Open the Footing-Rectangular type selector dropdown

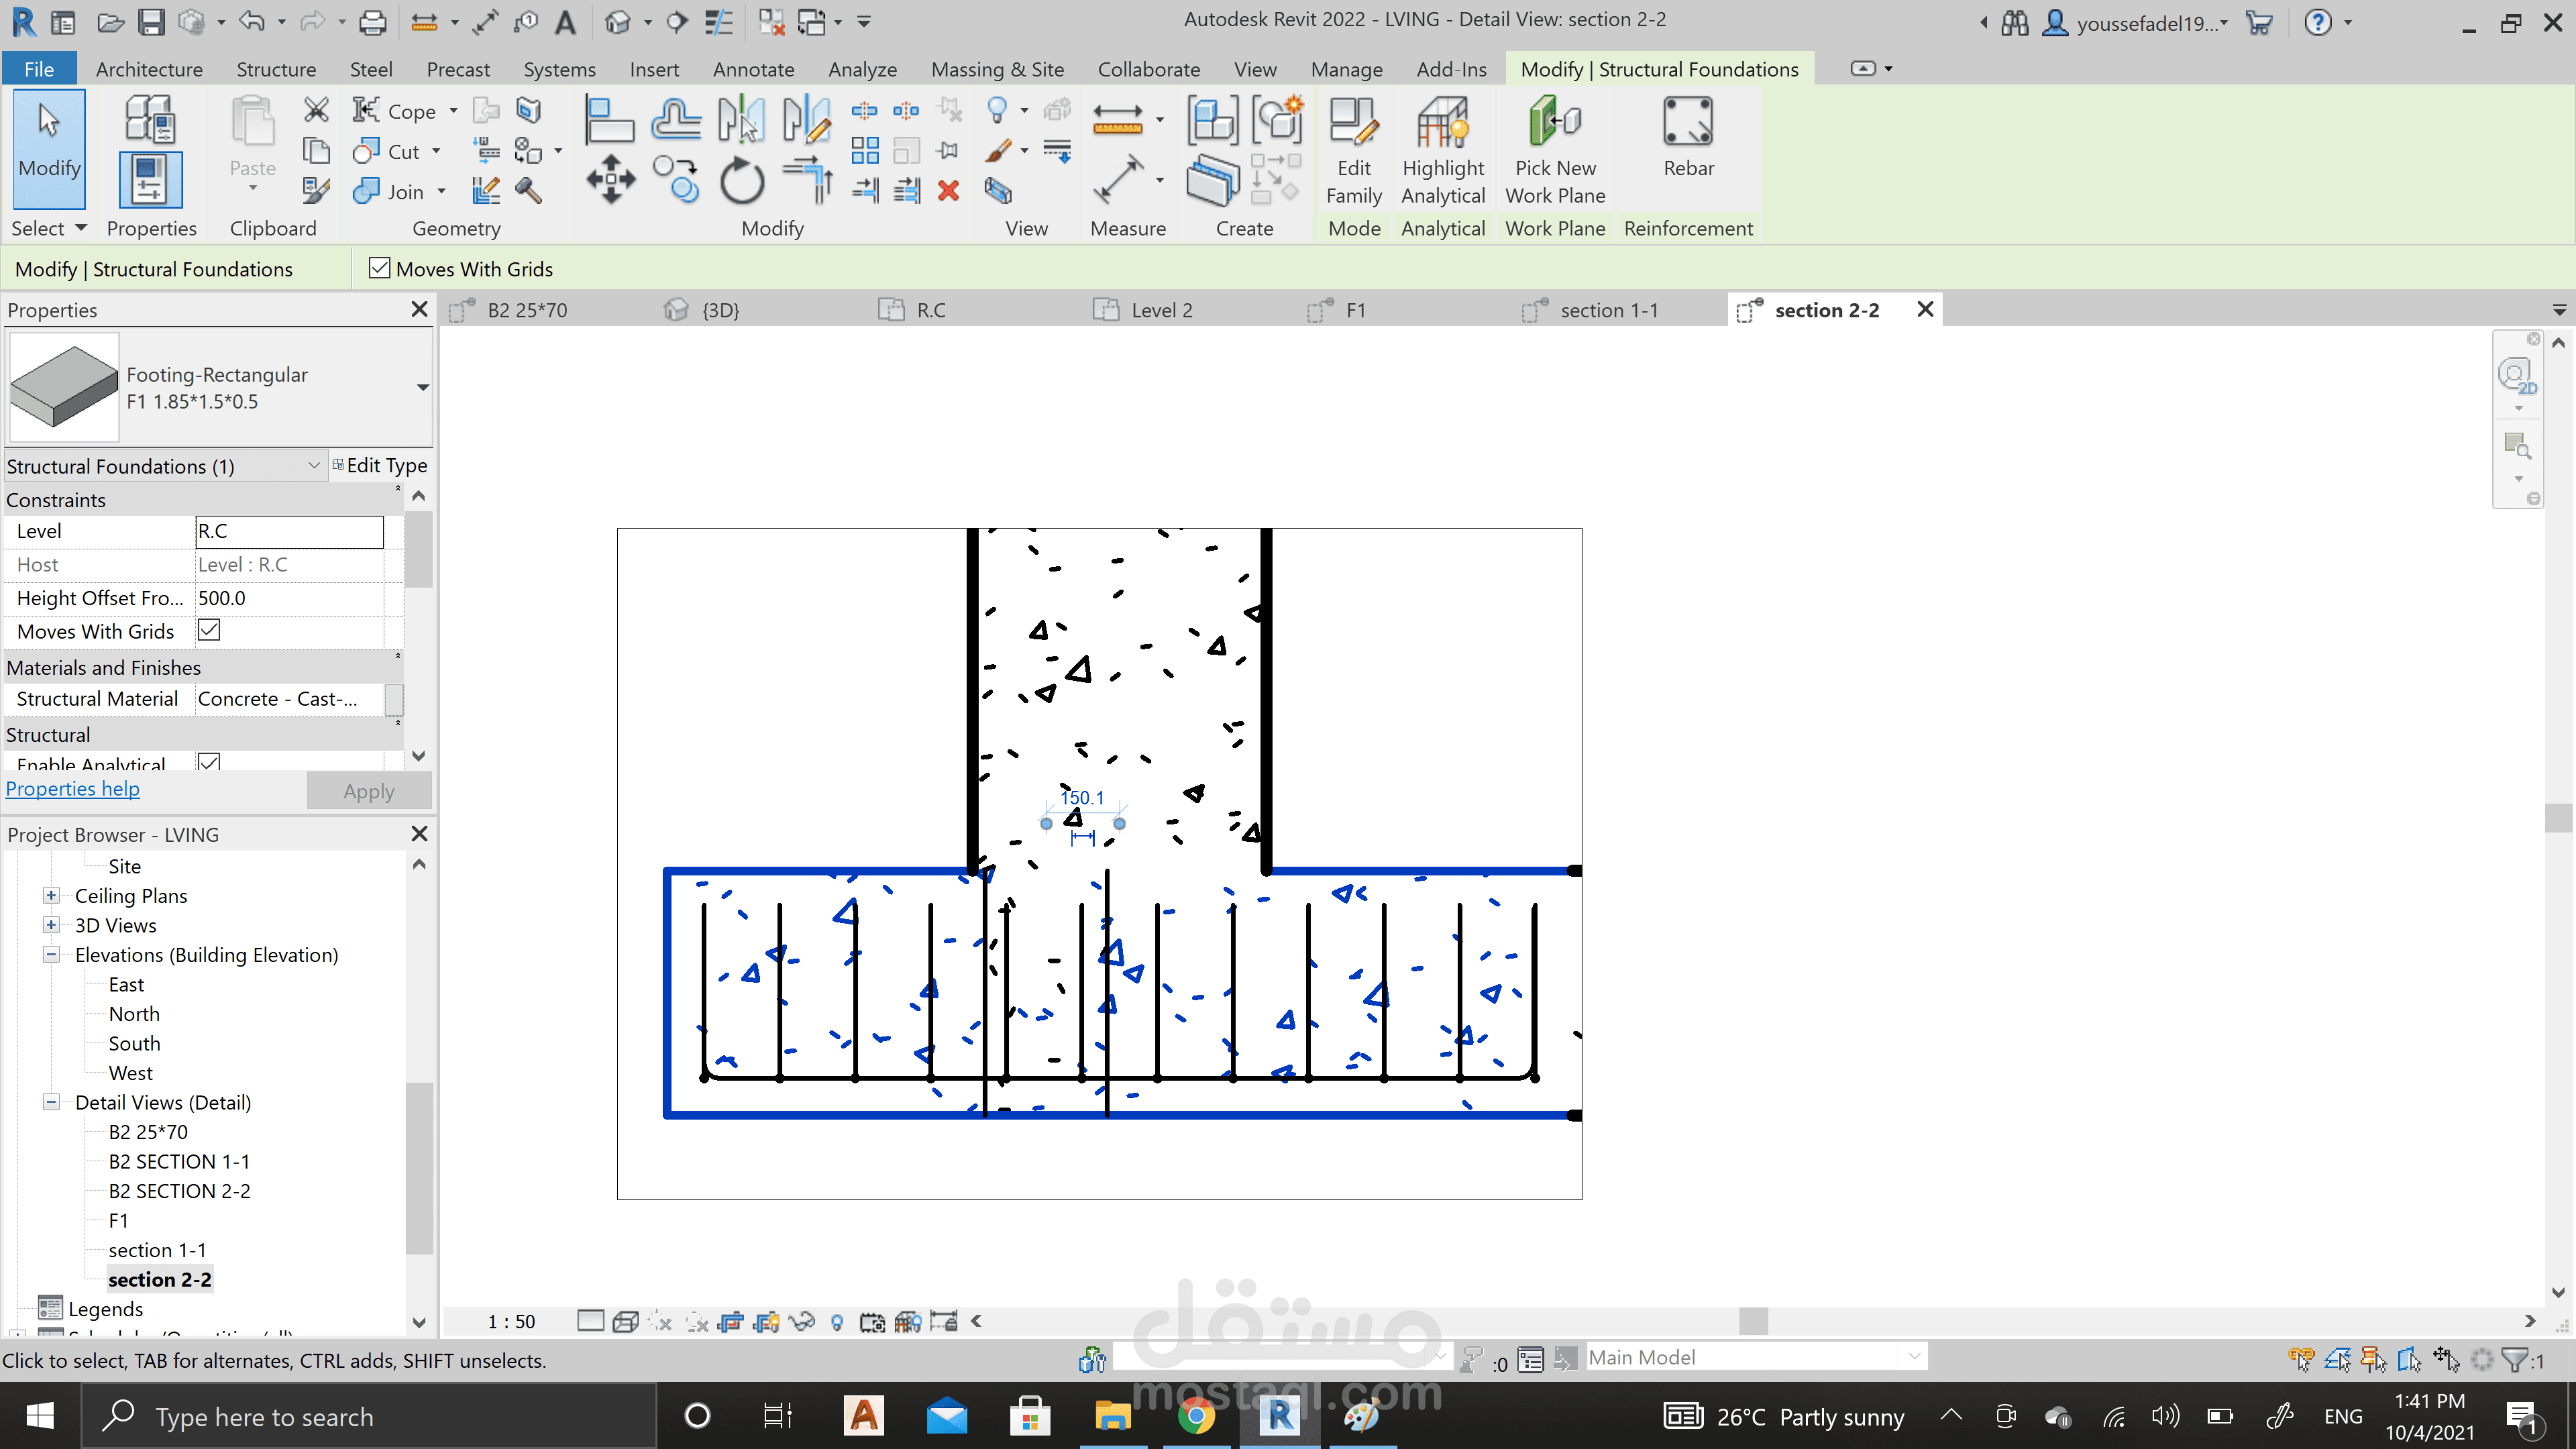pyautogui.click(x=422, y=387)
